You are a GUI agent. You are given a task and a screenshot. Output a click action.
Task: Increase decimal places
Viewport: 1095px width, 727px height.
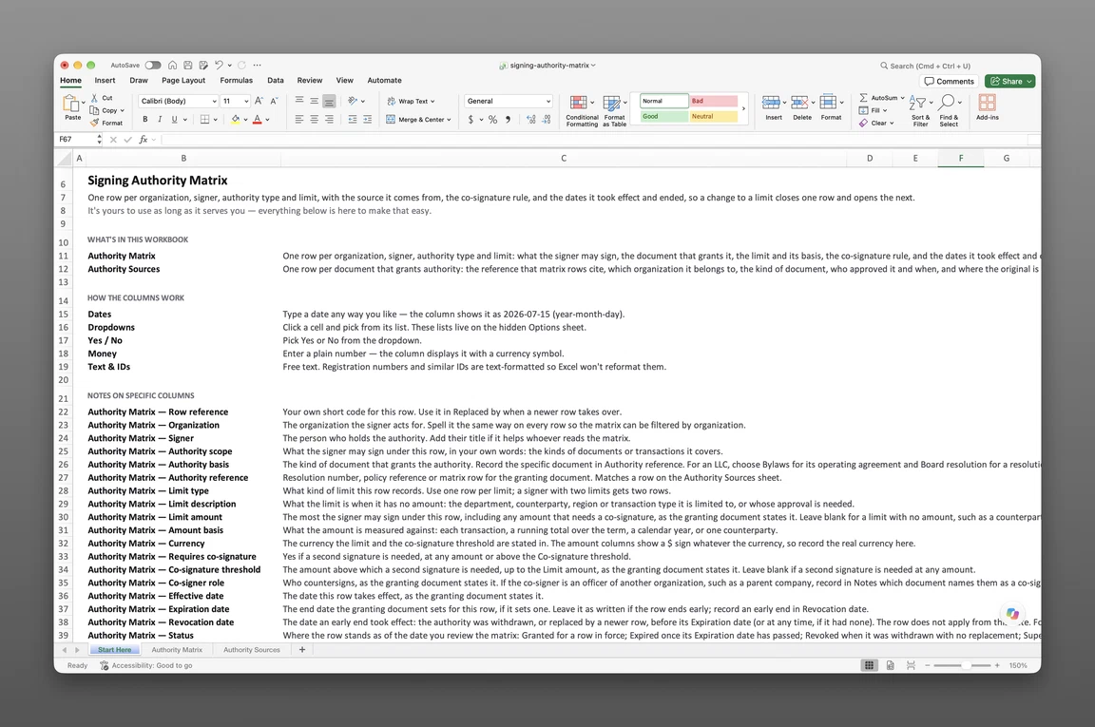(x=530, y=120)
